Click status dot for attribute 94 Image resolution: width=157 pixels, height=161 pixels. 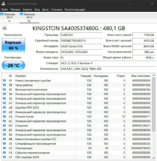4,94
